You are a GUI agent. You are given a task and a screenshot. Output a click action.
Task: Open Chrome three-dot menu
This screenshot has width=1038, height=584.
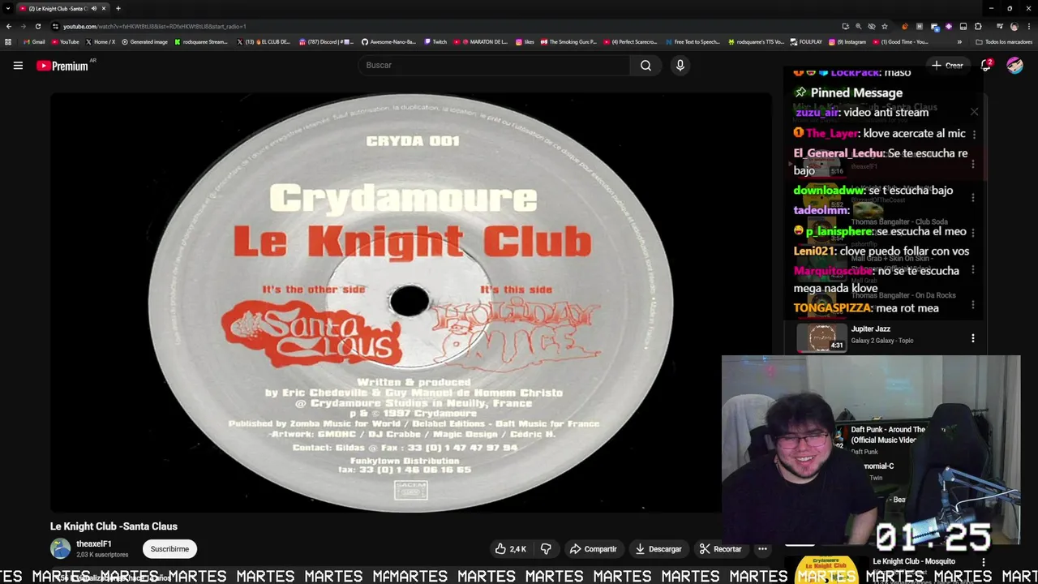pos(1029,27)
